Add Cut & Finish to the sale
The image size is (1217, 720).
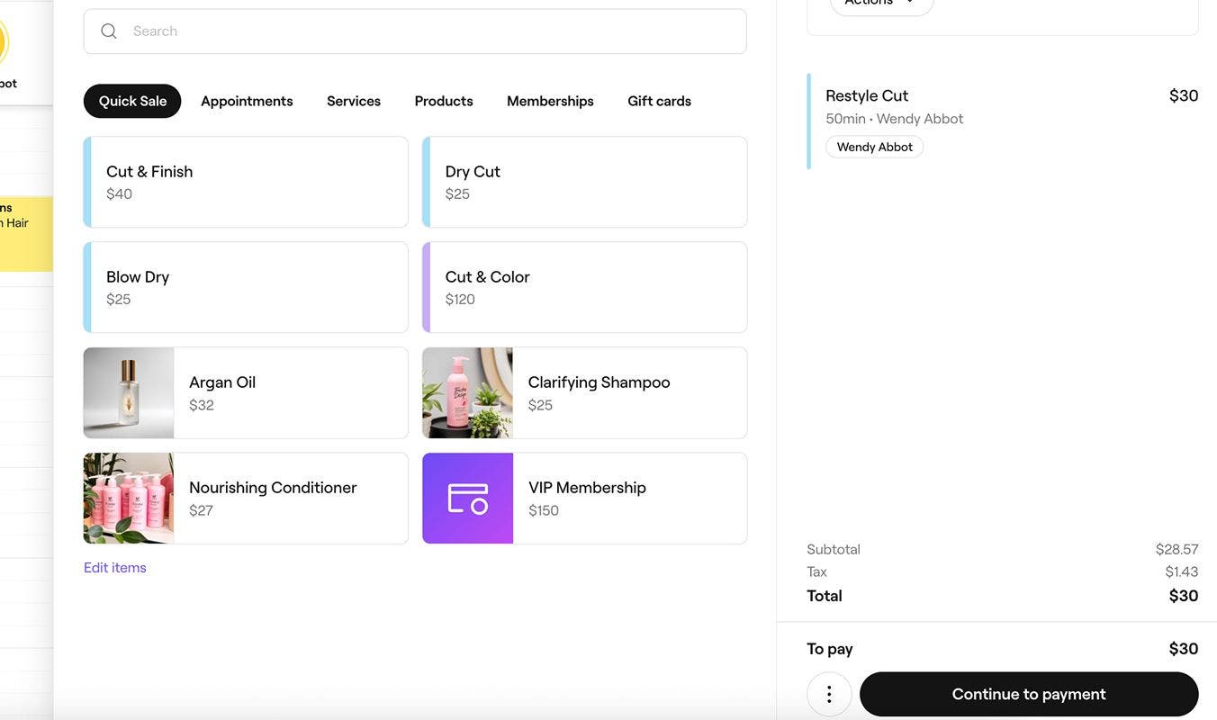tap(246, 182)
